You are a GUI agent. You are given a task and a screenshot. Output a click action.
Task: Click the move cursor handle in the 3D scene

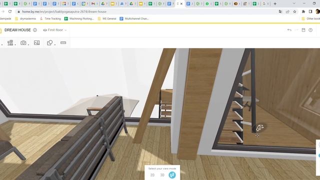[257, 135]
